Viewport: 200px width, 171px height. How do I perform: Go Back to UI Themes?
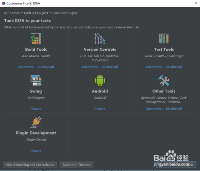pyautogui.click(x=76, y=165)
